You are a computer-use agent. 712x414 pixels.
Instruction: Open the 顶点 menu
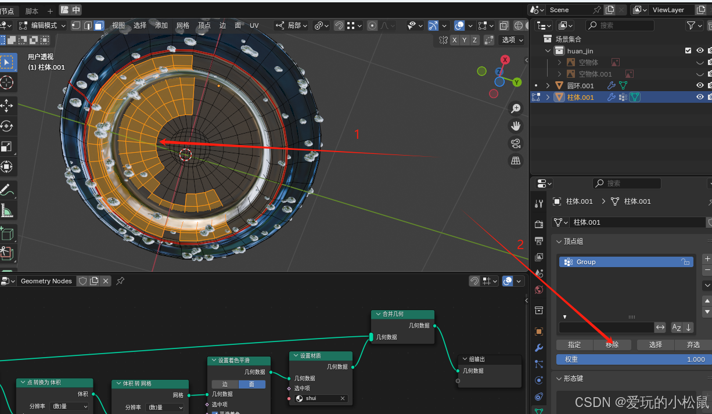coord(204,26)
